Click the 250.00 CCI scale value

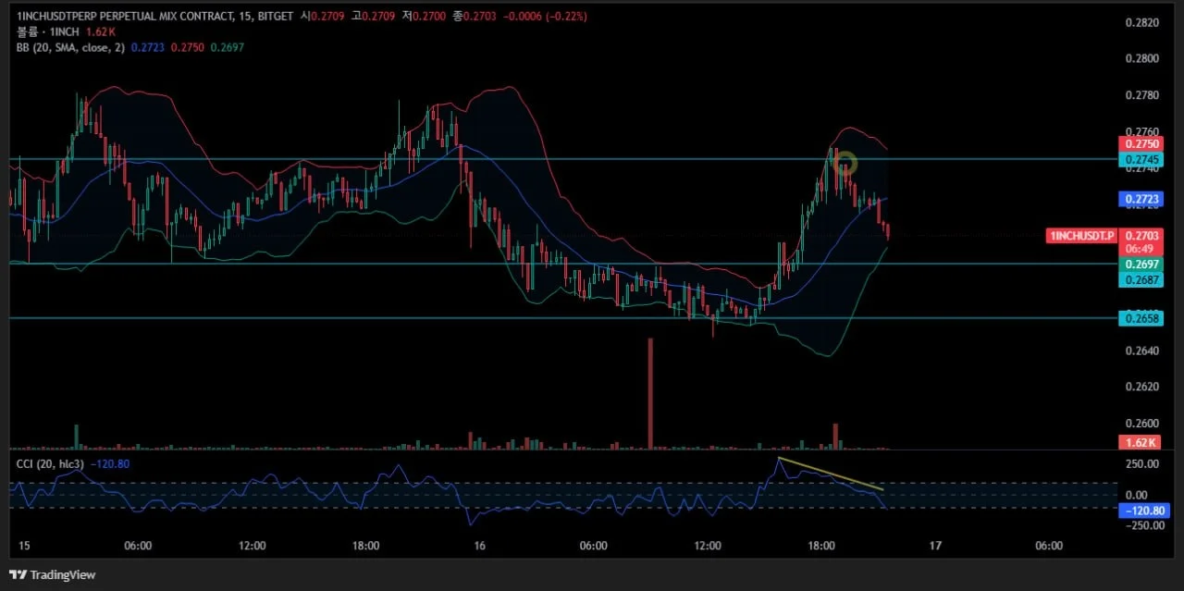[x=1142, y=464]
